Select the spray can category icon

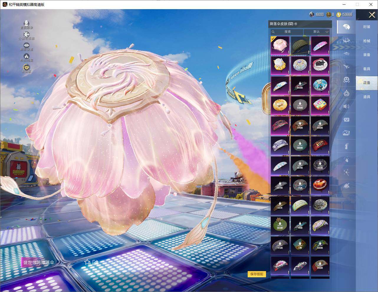(x=346, y=146)
